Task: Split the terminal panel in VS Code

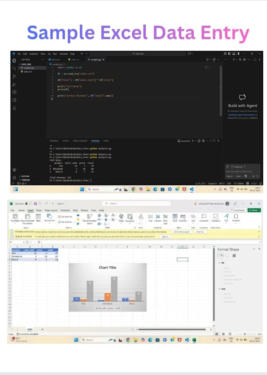Action: click(199, 141)
